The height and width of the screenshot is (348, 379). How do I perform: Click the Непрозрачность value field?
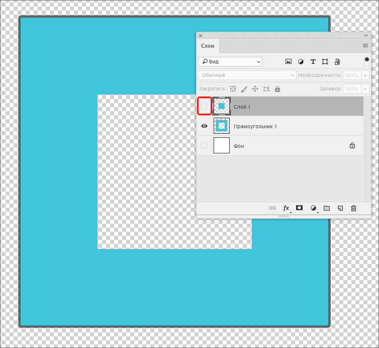[352, 75]
